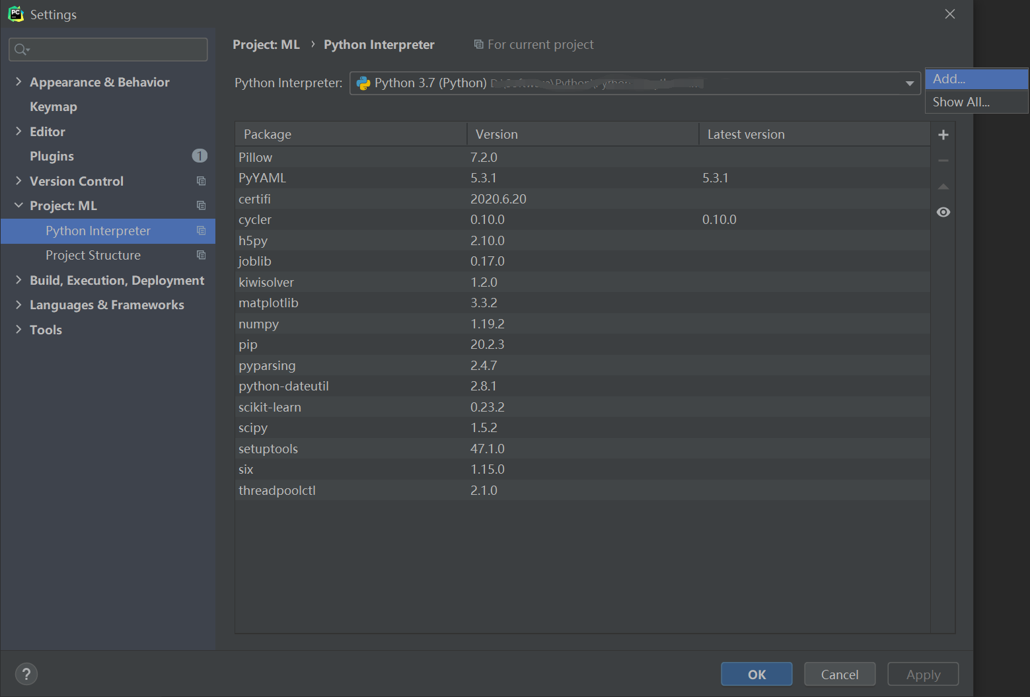This screenshot has width=1030, height=697.
Task: Click the Python Interpreter breadcrumb title
Action: [x=379, y=44]
